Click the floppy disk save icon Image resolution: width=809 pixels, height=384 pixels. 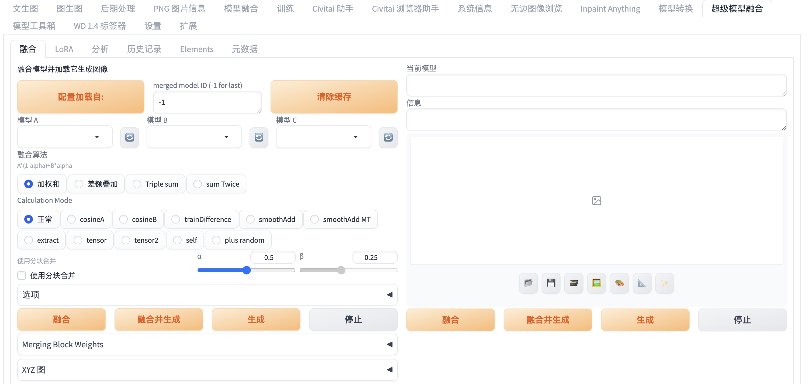click(551, 283)
